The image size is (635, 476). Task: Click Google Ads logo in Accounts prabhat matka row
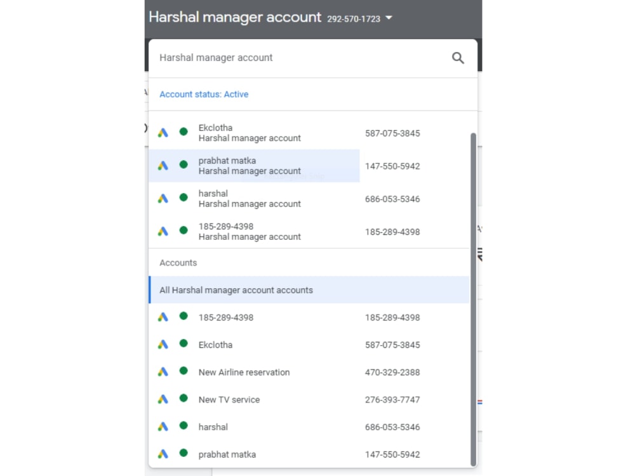[x=163, y=454]
